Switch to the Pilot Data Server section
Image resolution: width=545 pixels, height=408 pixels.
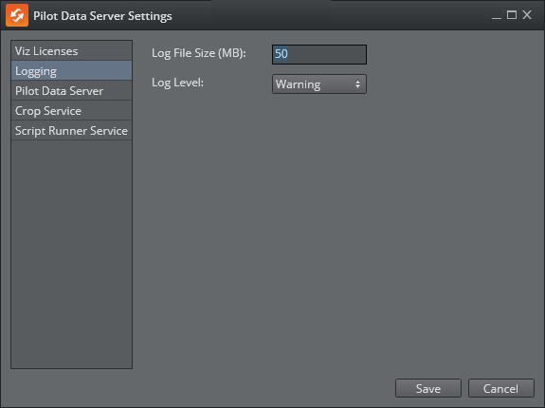(72, 91)
